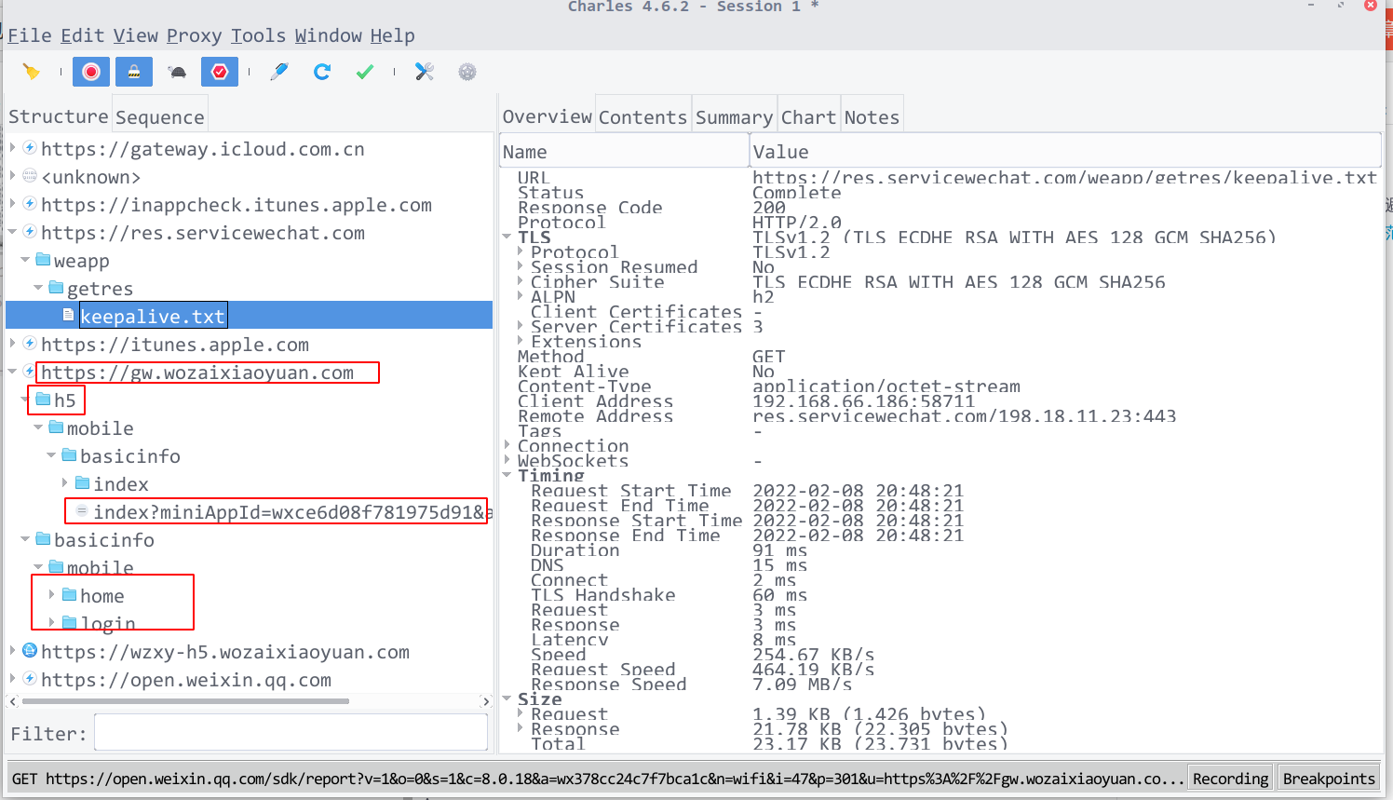Expand Server Certificates row
Screen dimensions: 1393x800
(x=521, y=327)
